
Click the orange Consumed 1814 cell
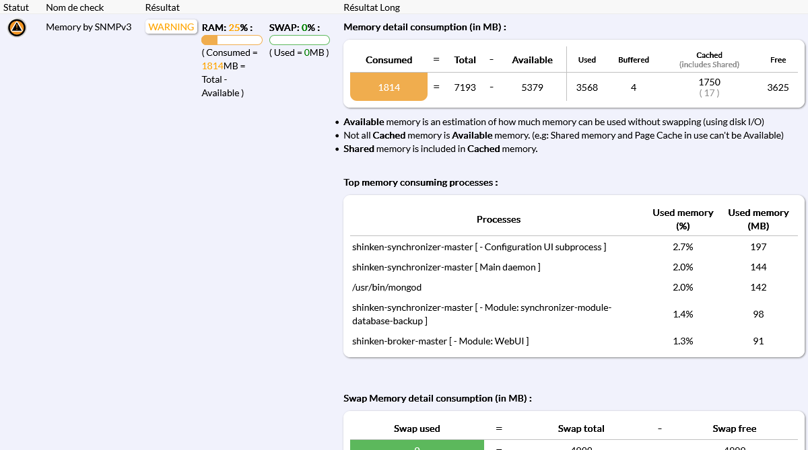[x=389, y=87]
